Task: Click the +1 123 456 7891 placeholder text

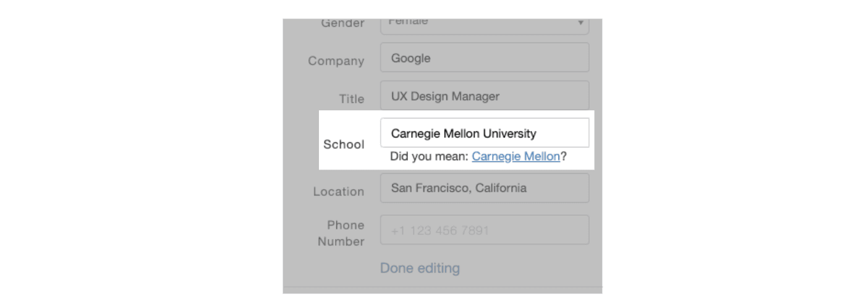Action: tap(439, 231)
